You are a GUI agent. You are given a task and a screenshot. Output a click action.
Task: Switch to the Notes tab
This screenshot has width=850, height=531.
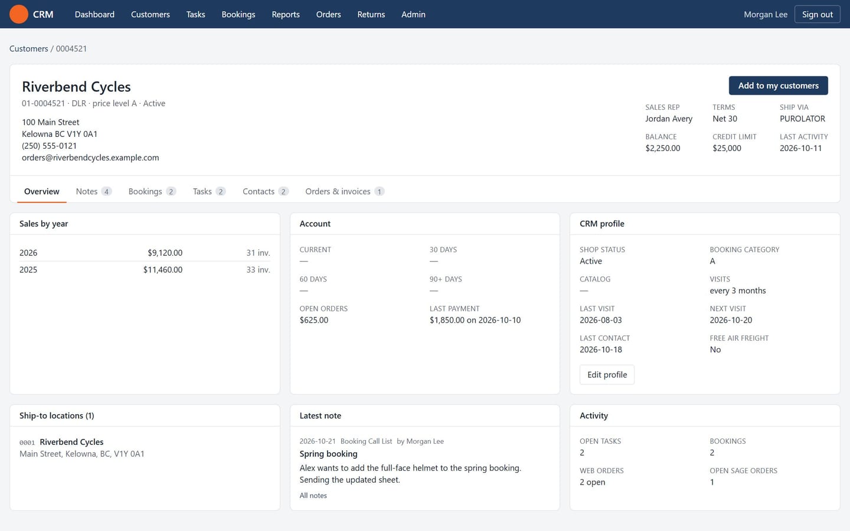94,191
